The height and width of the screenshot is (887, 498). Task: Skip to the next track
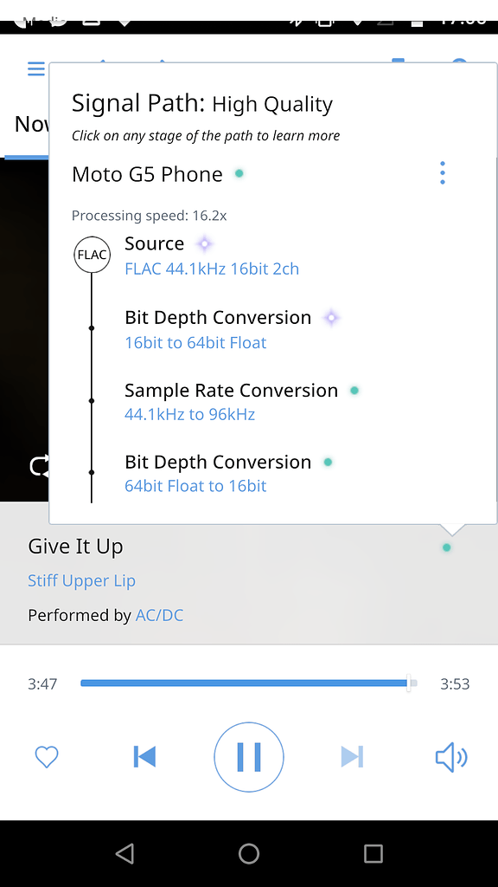(351, 756)
